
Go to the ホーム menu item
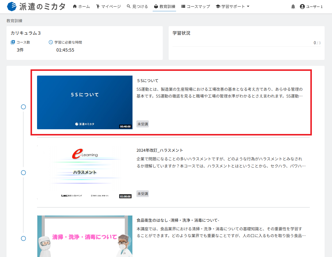(81, 7)
